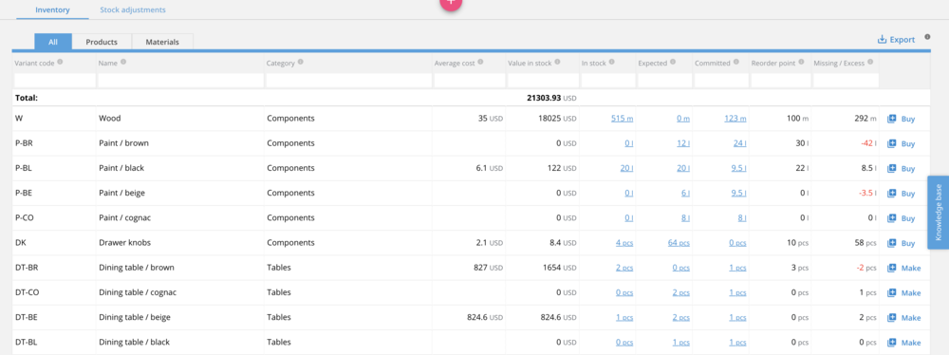Click Tables category for Dining table / black
The image size is (949, 355).
tap(278, 343)
